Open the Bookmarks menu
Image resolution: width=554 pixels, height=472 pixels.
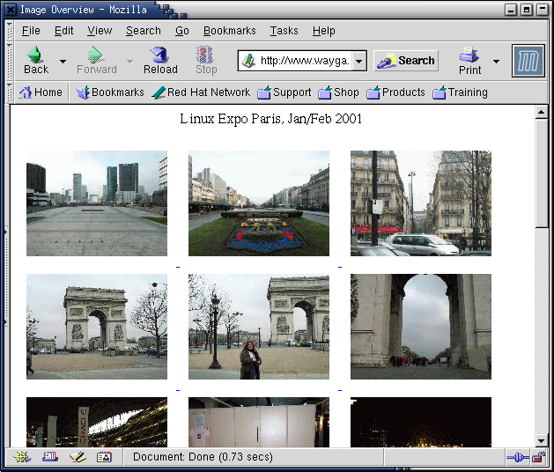pyautogui.click(x=229, y=30)
